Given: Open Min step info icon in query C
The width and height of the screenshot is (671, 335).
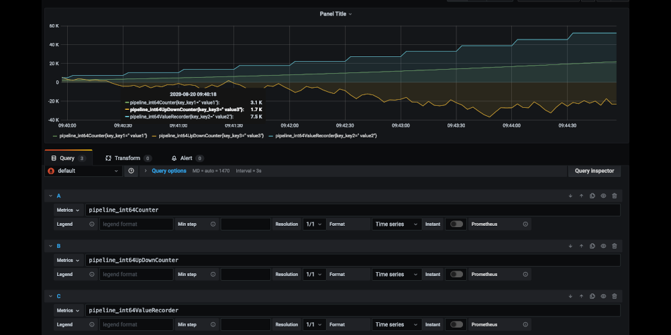Looking at the screenshot, I should 213,324.
